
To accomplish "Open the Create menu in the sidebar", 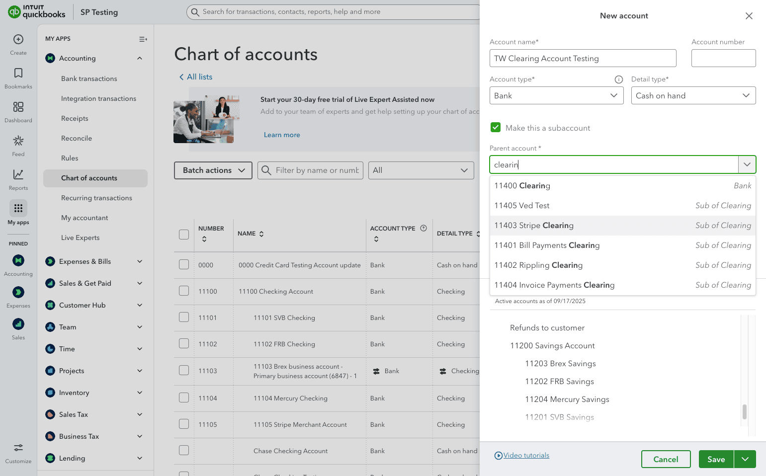I will 18,44.
